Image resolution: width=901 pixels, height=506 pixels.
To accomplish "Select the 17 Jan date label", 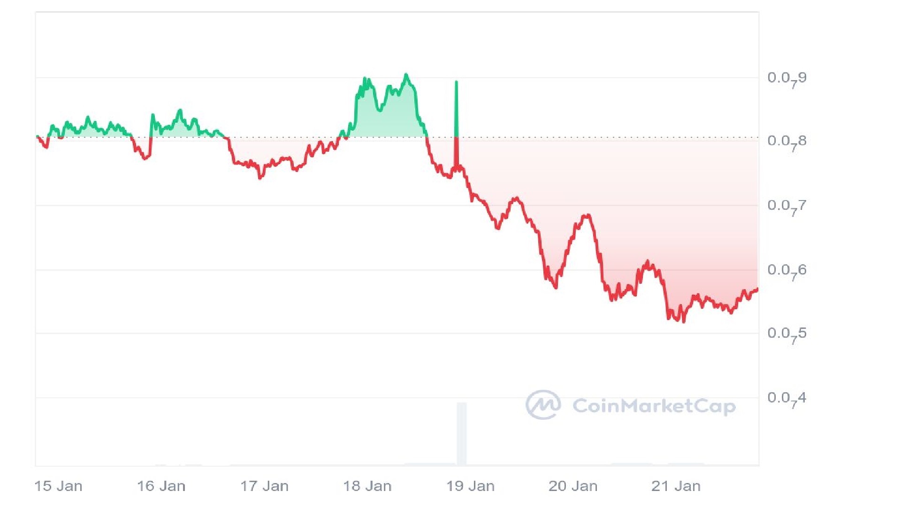I will pos(264,486).
